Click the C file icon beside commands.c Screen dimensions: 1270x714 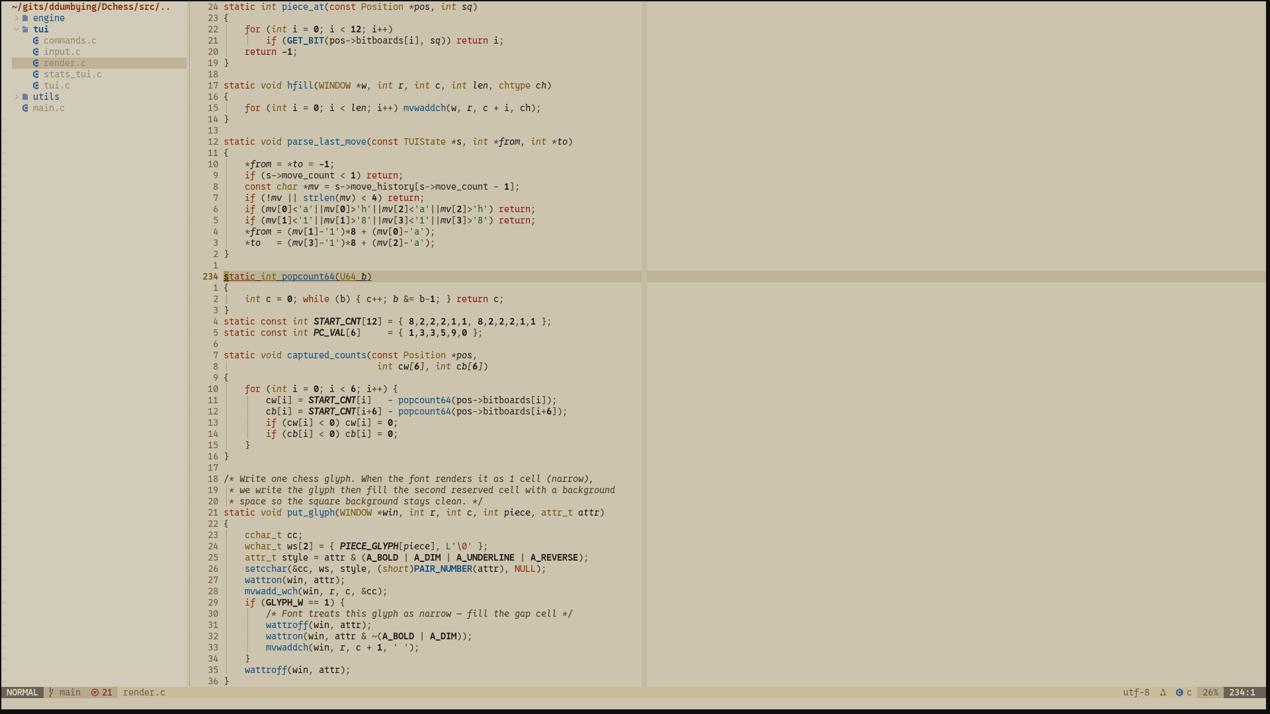[x=36, y=40]
